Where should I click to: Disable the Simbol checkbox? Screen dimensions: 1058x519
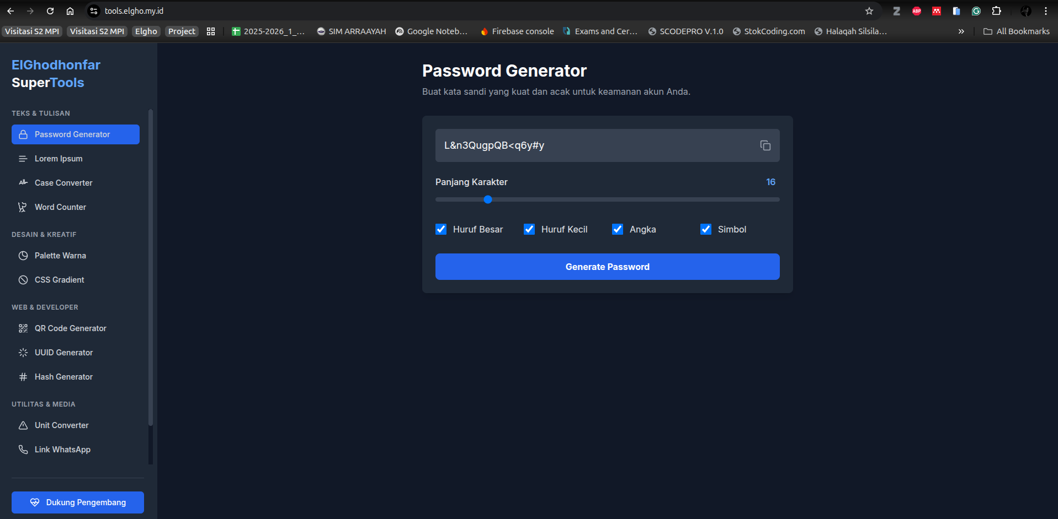pyautogui.click(x=706, y=229)
